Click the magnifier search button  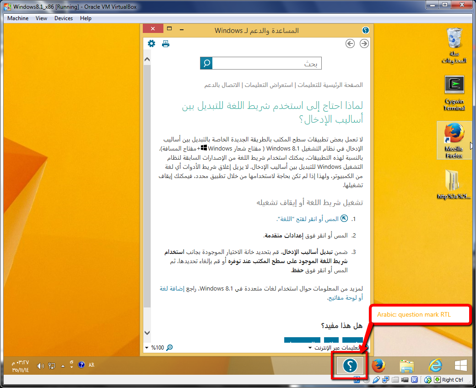coord(206,64)
